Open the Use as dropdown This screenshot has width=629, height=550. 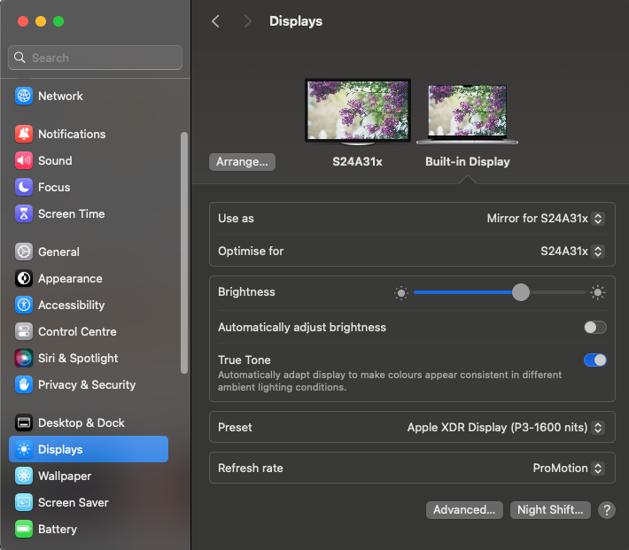point(545,219)
